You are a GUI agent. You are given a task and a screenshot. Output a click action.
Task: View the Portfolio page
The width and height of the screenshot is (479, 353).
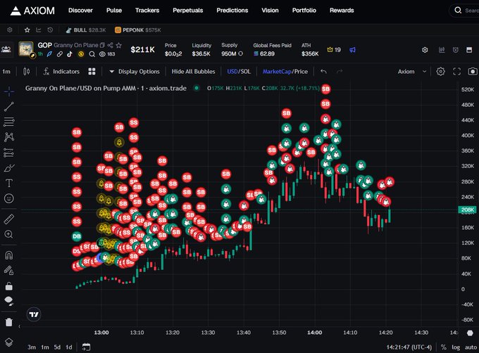(304, 11)
